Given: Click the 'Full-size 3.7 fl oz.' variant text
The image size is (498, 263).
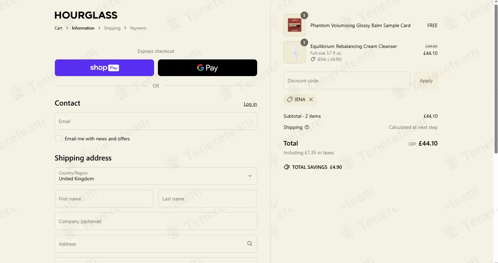Looking at the screenshot, I should 326,53.
